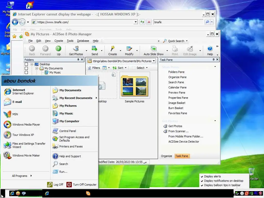Click the Create wand icon
The width and height of the screenshot is (264, 198).
[112, 48]
